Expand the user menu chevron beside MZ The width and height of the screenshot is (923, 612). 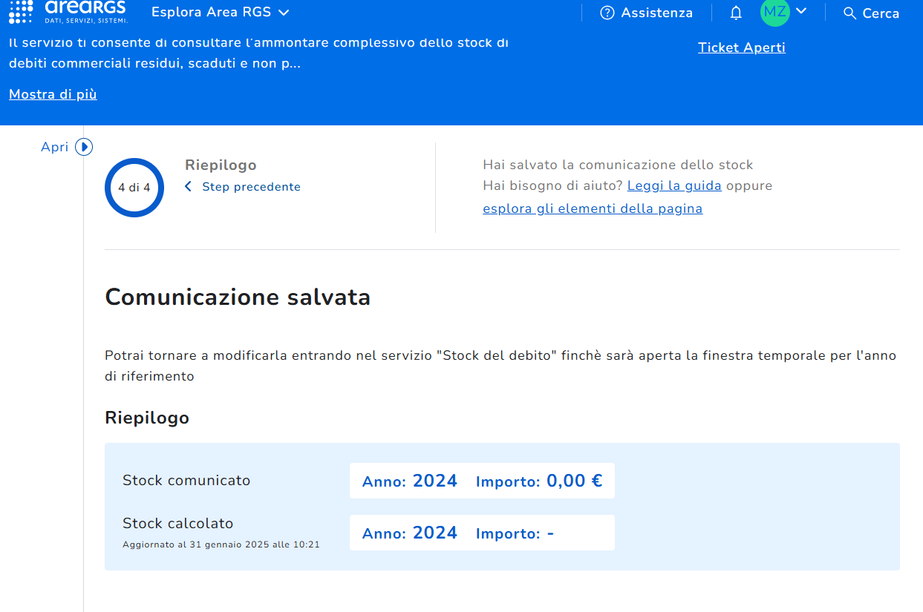tap(800, 11)
